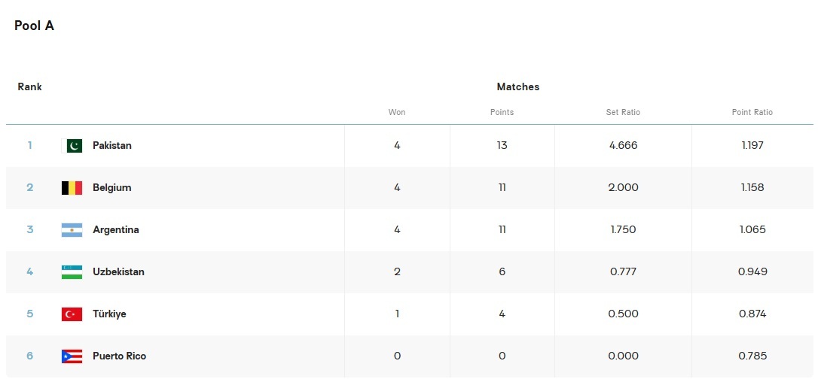Click the Pakistan flag icon
Image resolution: width=818 pixels, height=382 pixels.
[x=72, y=146]
